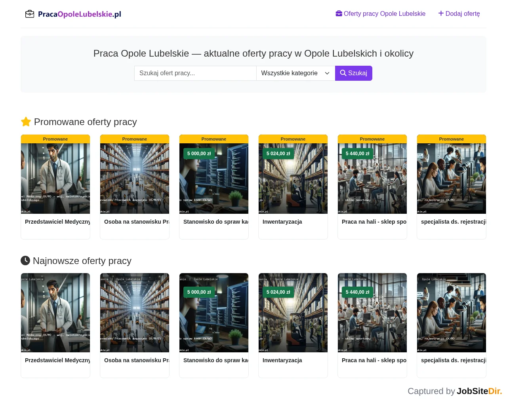Open newest Osoba na stanowisku thumbnail
The width and height of the screenshot is (507, 403).
click(x=135, y=313)
